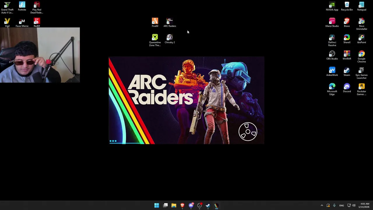373x210 pixels.
Task: Open the Windows Start menu
Action: (x=156, y=205)
